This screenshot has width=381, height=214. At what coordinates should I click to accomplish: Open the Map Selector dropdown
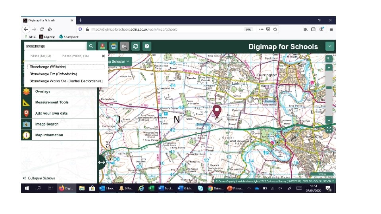point(119,62)
